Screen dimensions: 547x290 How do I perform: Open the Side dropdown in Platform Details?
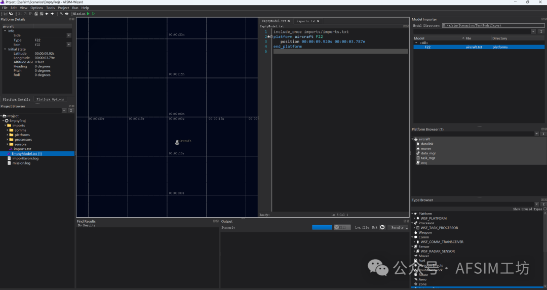[x=69, y=35]
